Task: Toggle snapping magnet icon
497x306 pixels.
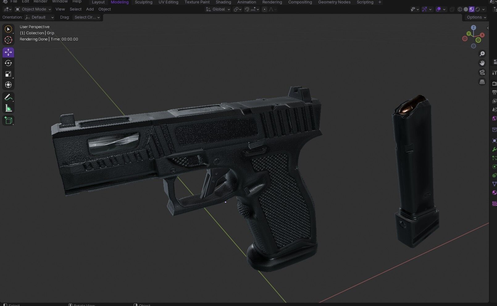Action: [247, 9]
